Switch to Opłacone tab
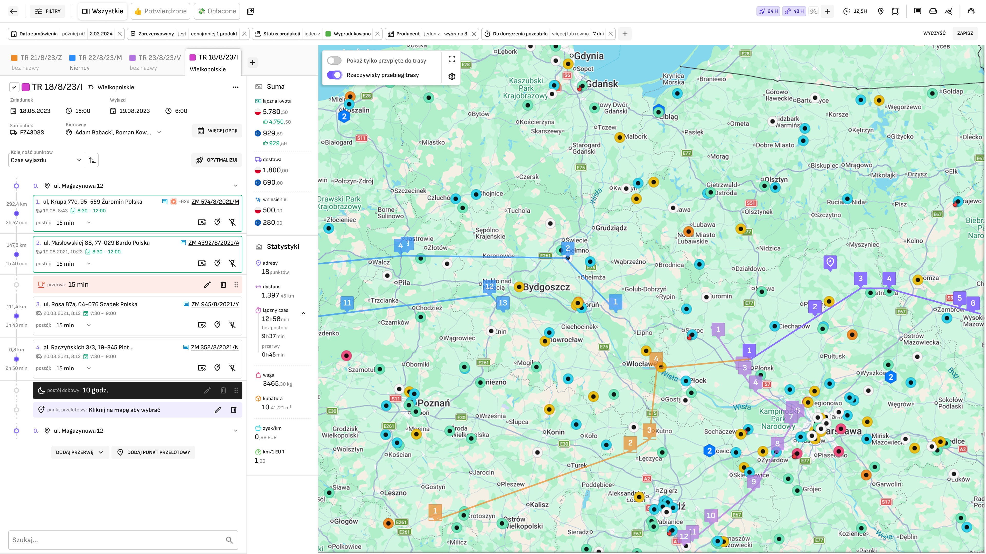The image size is (986, 554). (x=217, y=11)
